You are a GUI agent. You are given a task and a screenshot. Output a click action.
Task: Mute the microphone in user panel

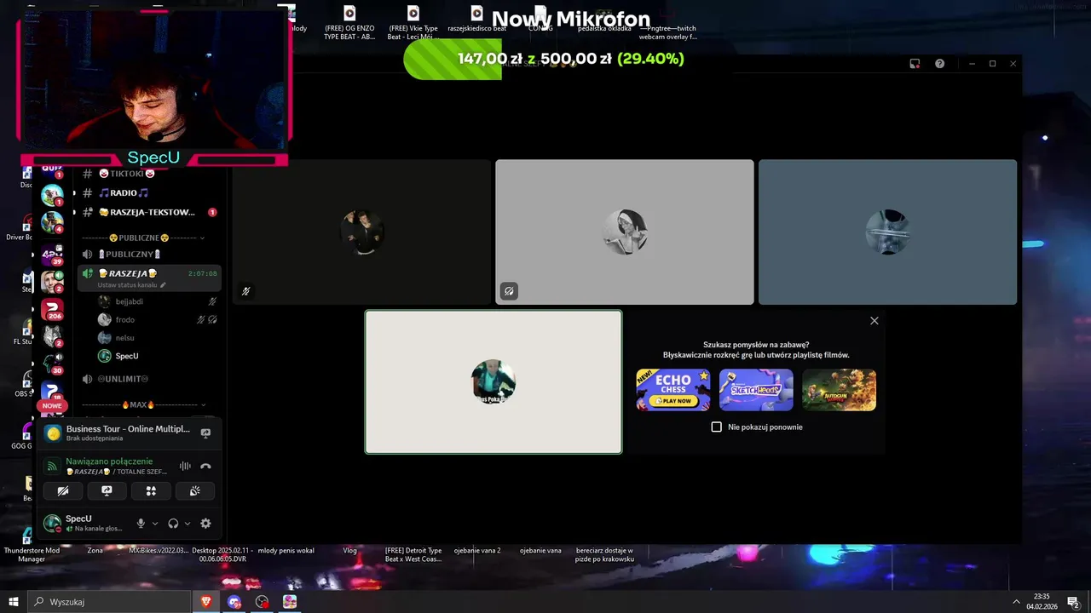point(141,524)
